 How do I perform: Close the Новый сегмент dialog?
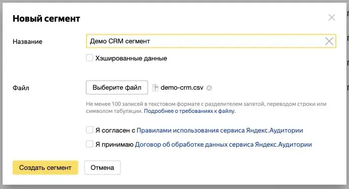coord(332,18)
